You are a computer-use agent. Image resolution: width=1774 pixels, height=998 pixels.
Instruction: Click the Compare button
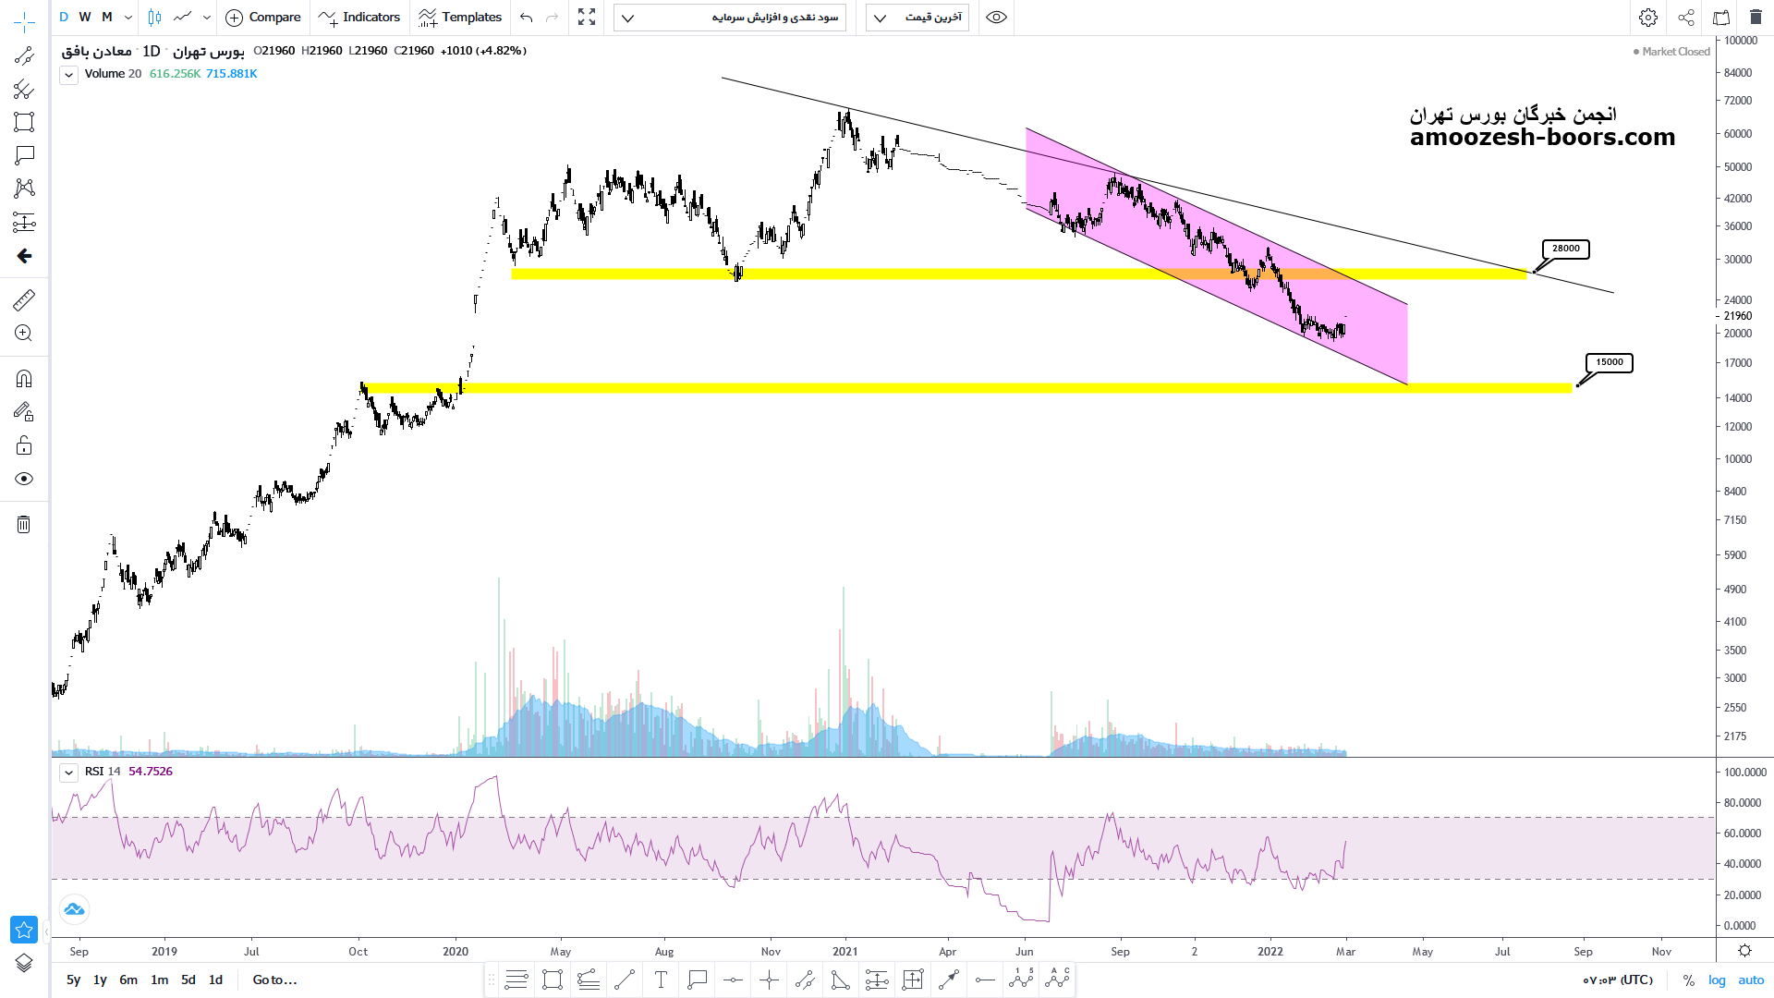(x=263, y=18)
